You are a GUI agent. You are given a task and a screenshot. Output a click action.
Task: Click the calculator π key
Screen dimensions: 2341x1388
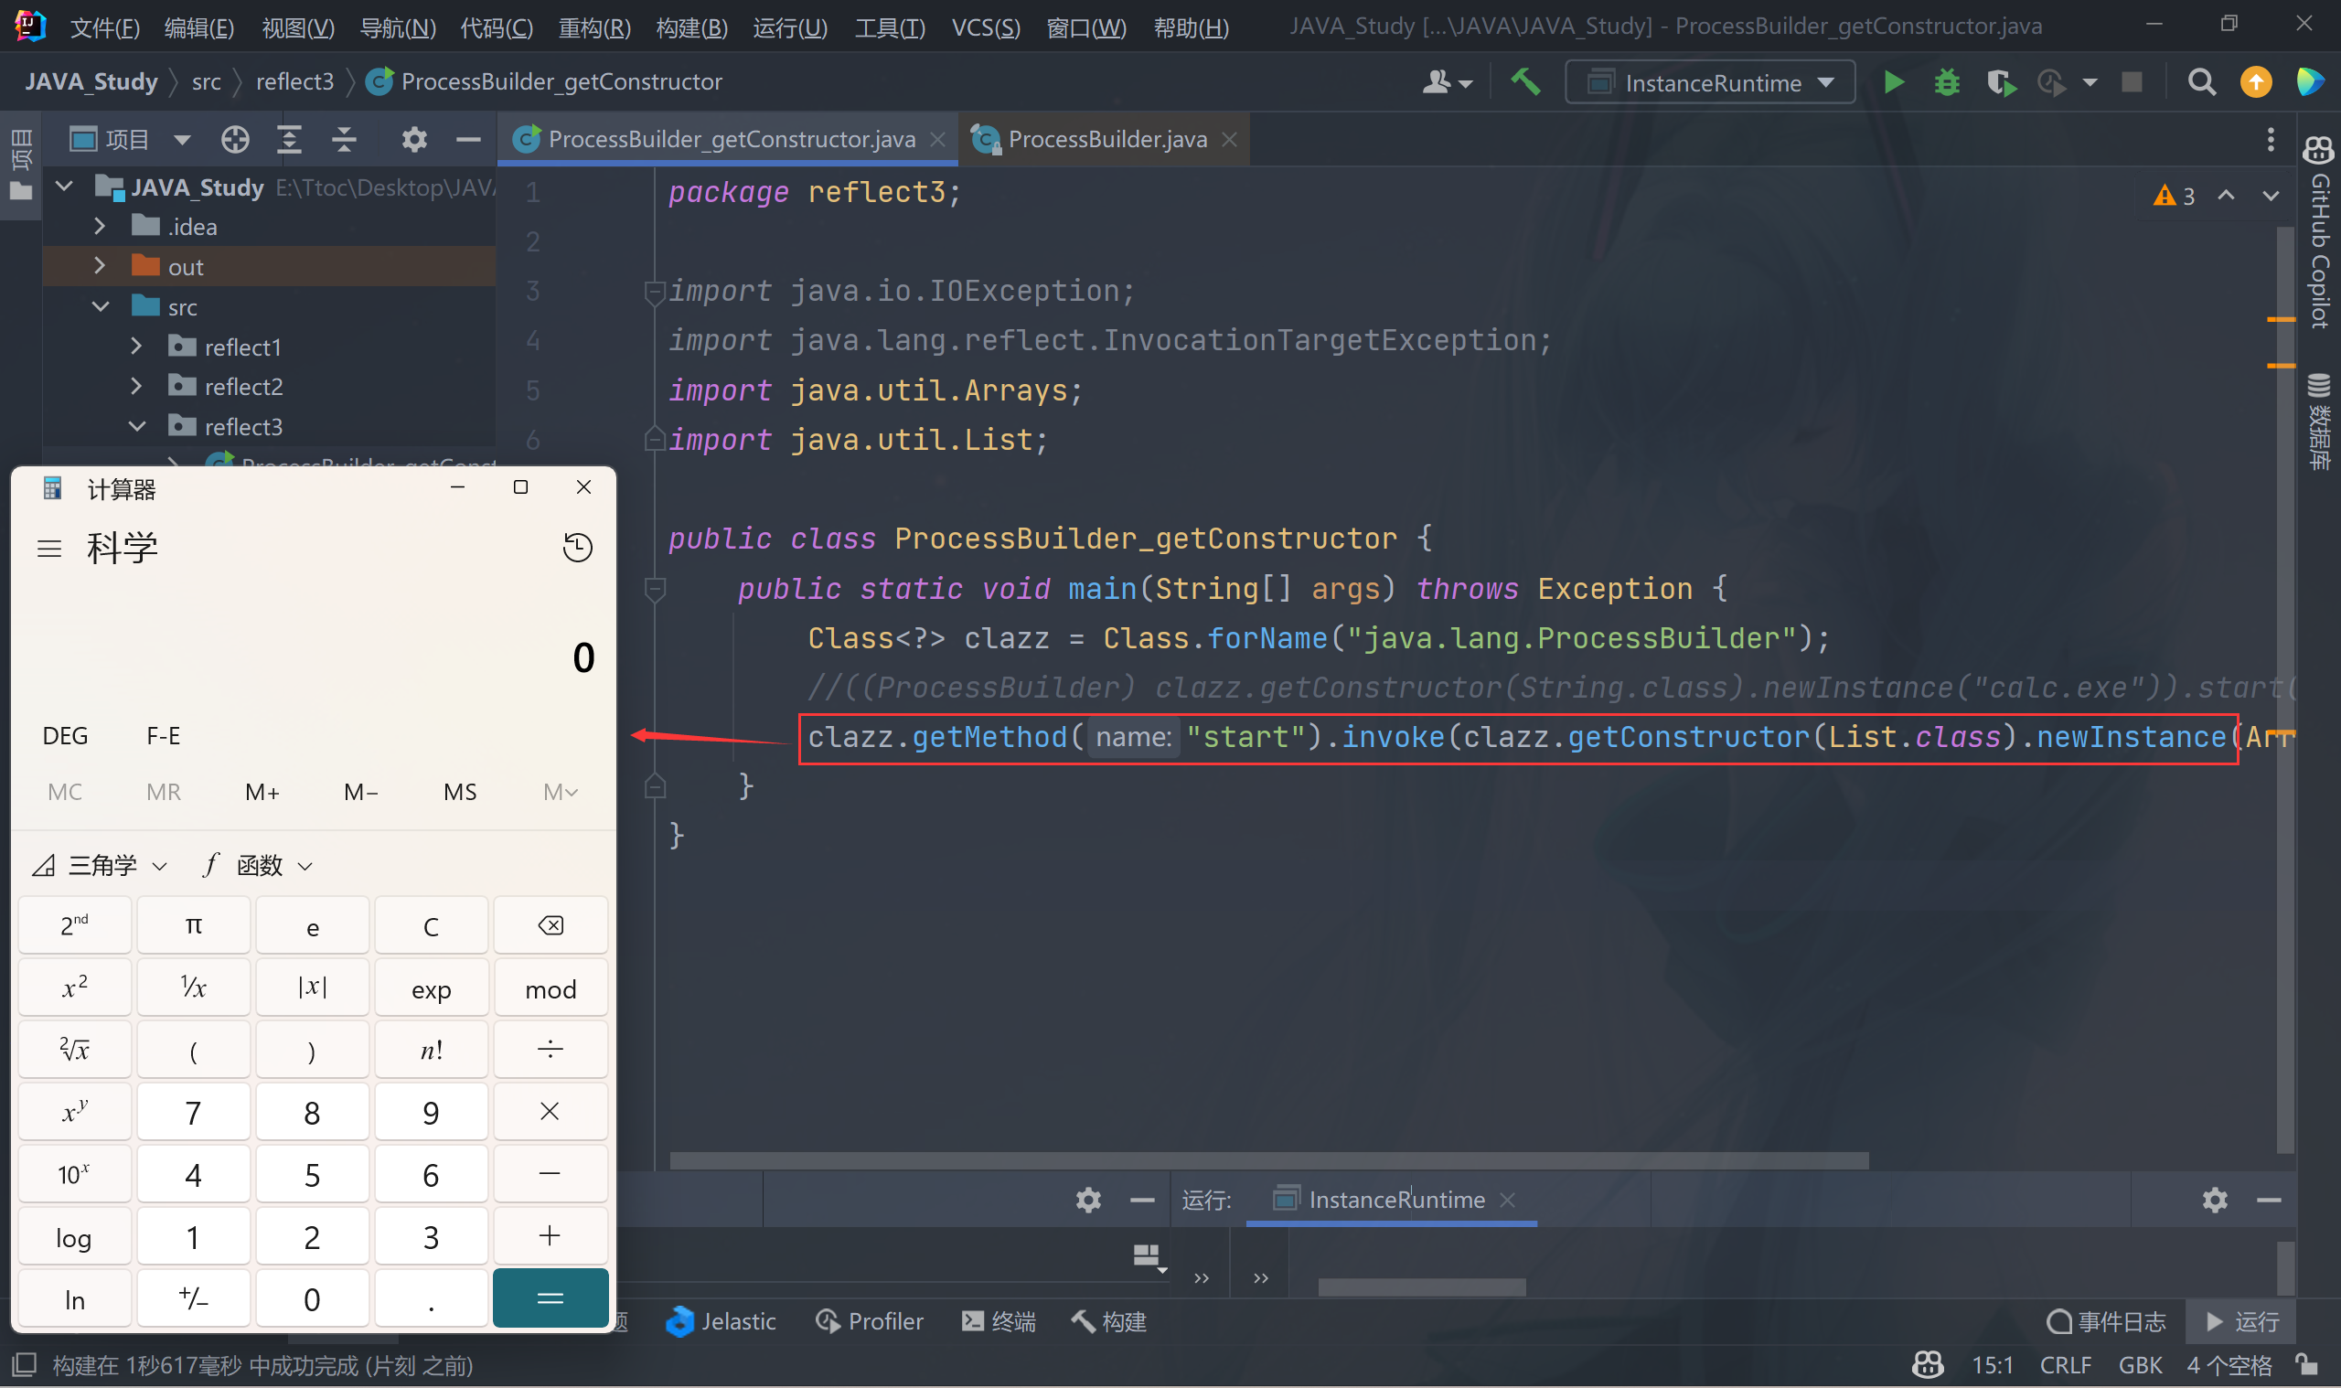click(x=193, y=925)
